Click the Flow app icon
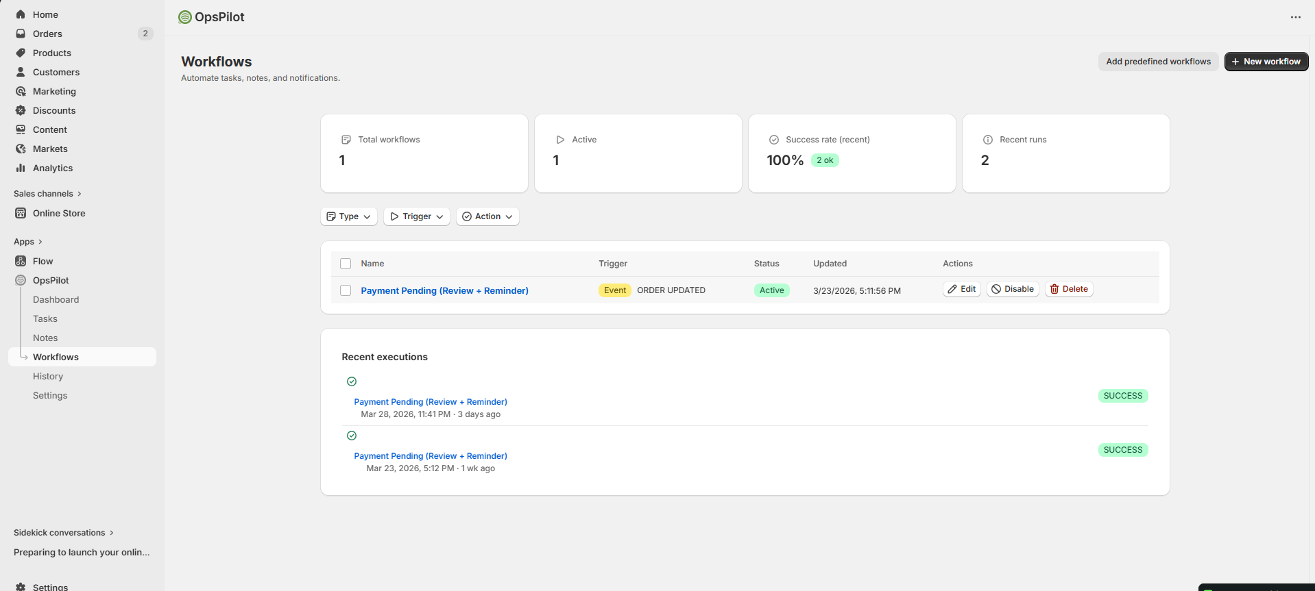The width and height of the screenshot is (1315, 591). point(21,261)
